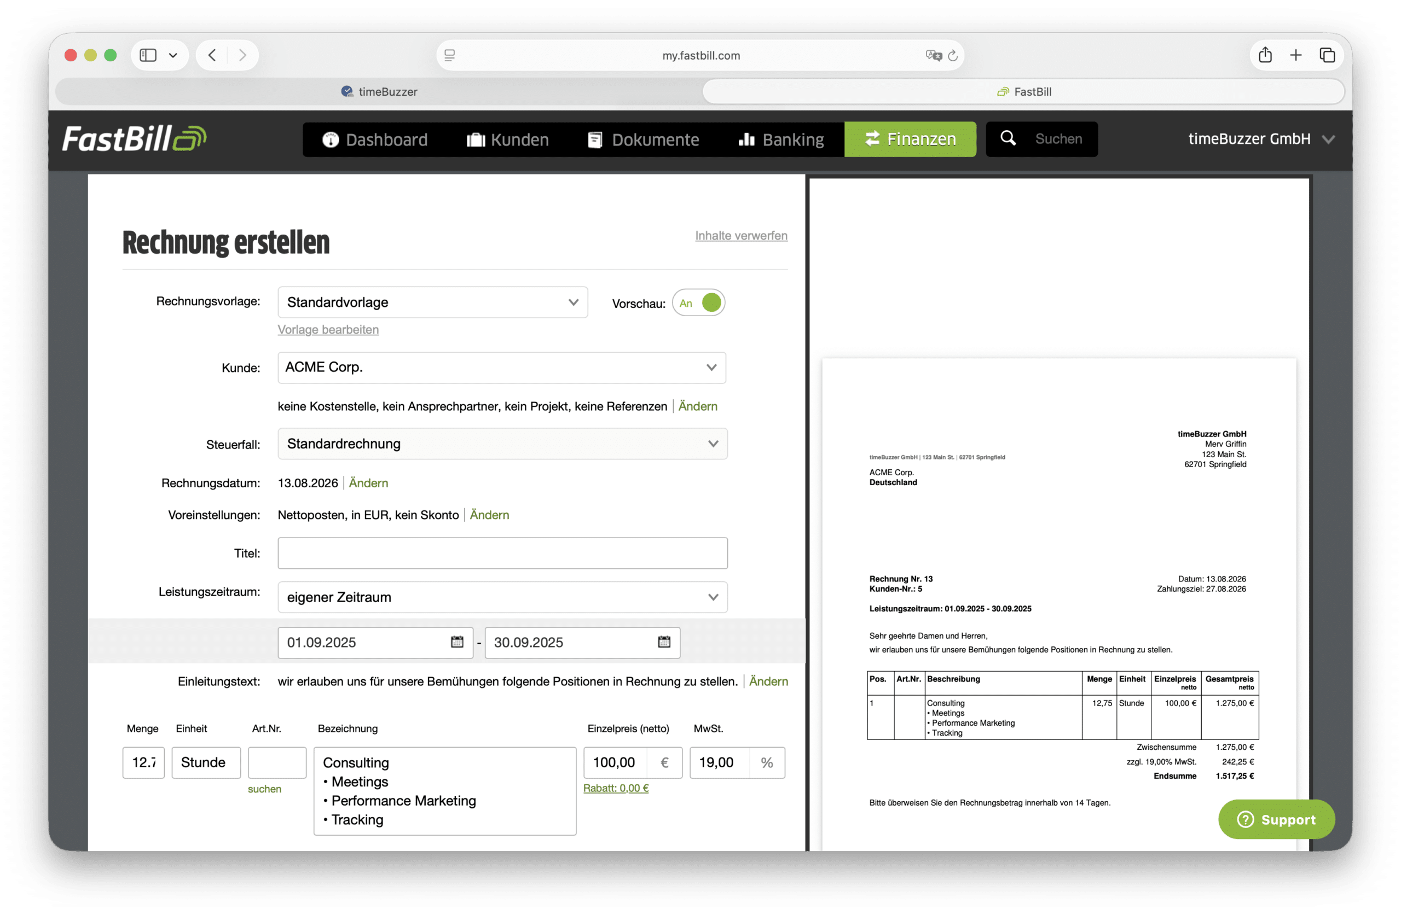1401x915 pixels.
Task: Open the Safari share icon
Action: (1265, 55)
